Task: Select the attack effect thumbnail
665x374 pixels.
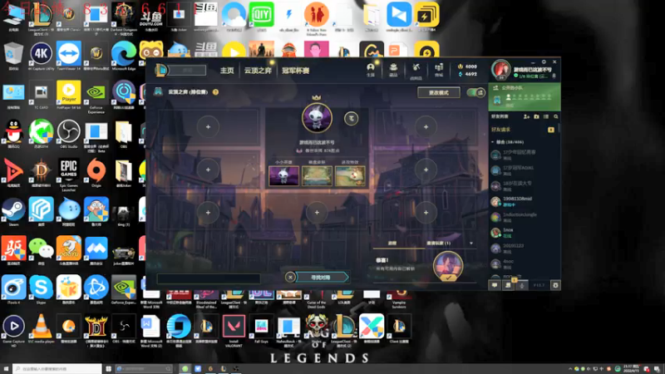Action: tap(350, 175)
